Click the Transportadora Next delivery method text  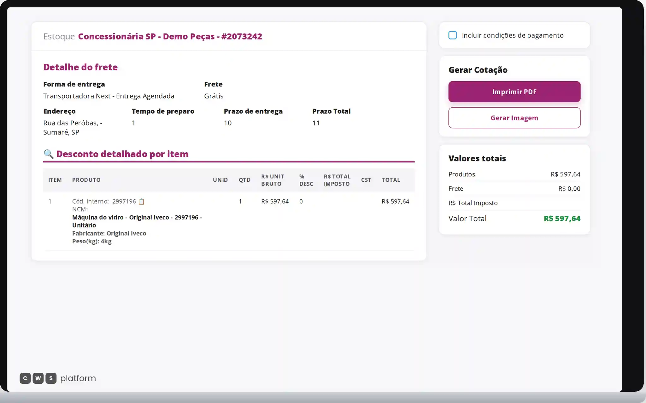pyautogui.click(x=109, y=96)
